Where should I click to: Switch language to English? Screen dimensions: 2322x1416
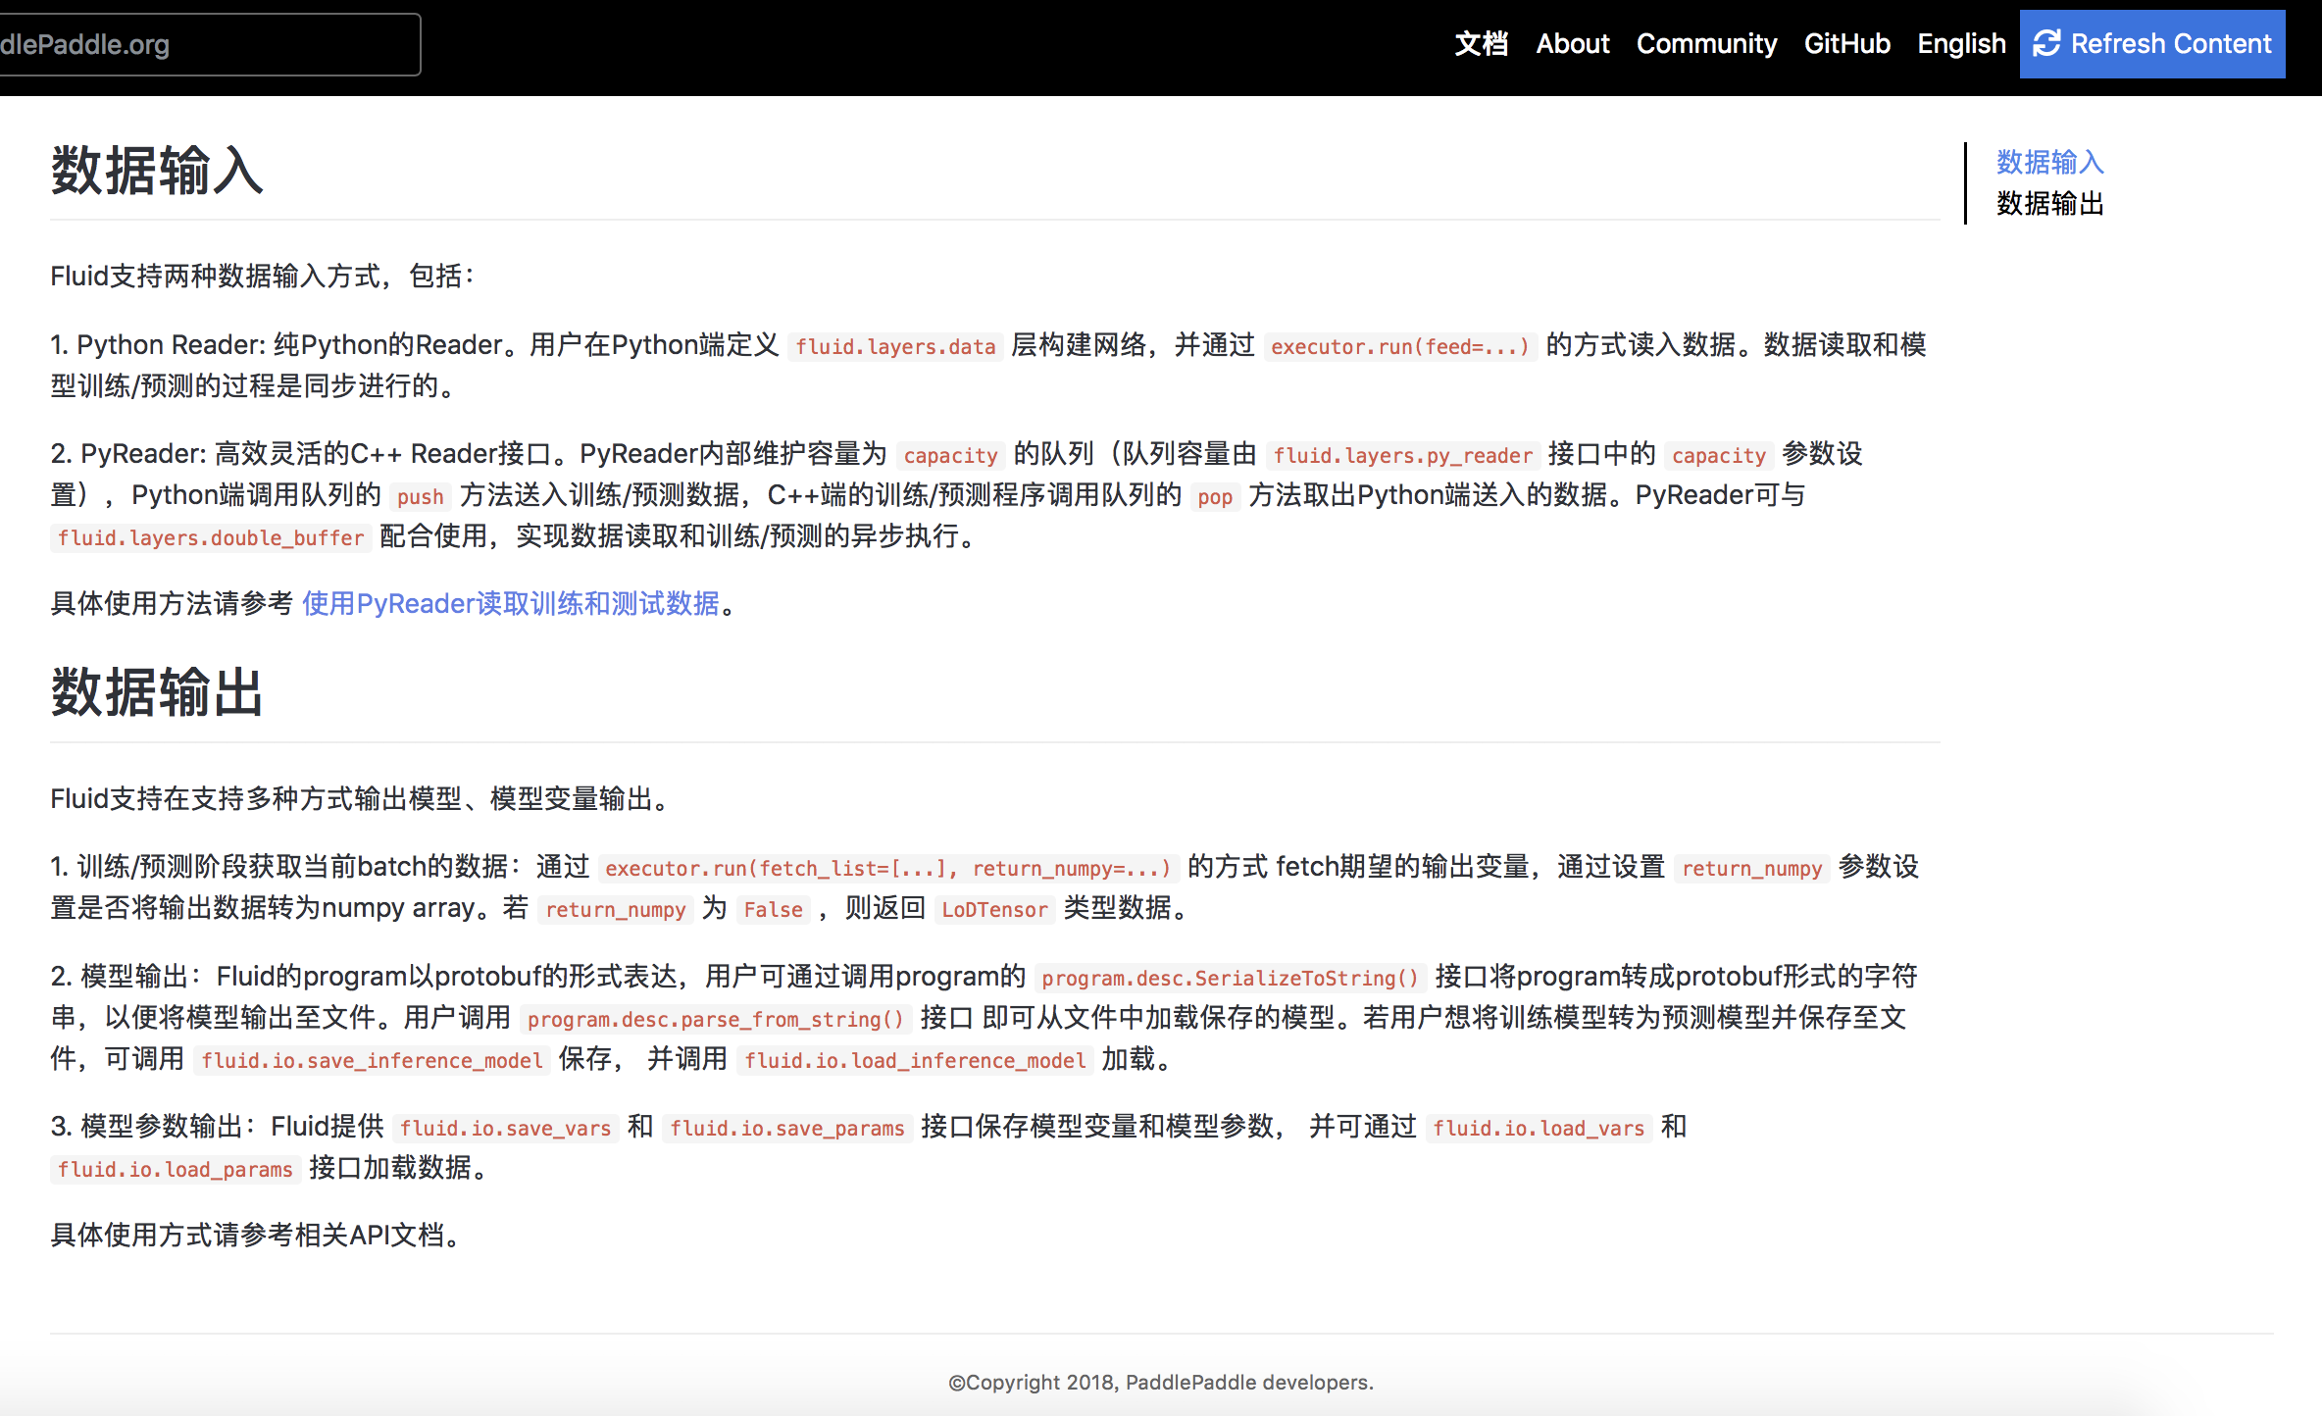pyautogui.click(x=1961, y=44)
